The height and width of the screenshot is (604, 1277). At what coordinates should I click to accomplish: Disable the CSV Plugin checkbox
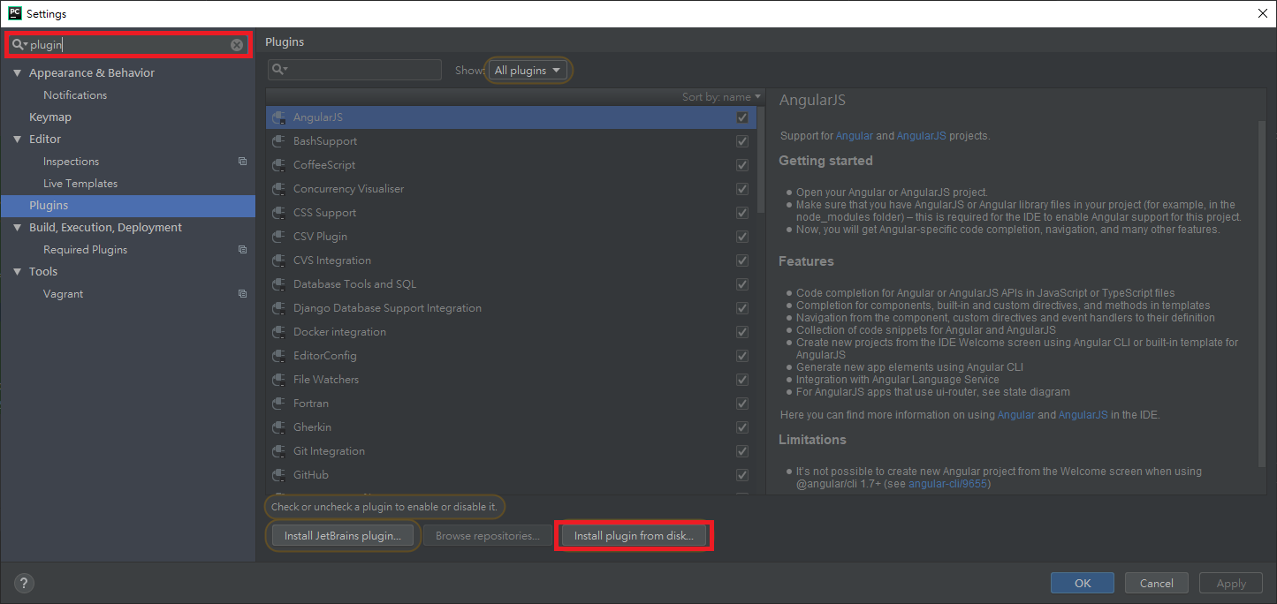pos(742,237)
